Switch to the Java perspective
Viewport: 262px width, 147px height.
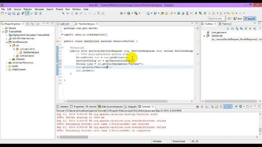coord(237,18)
